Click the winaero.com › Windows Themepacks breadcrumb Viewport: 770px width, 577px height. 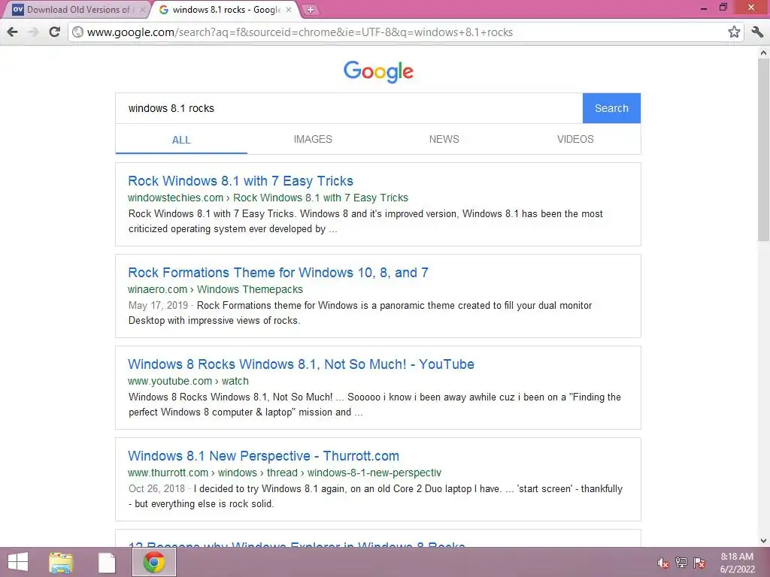[215, 289]
